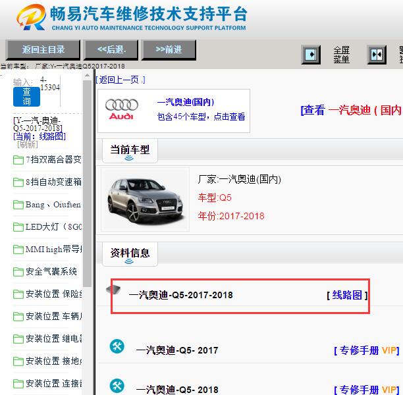Open the 一汽奥迪(国内) brand link

[185, 102]
